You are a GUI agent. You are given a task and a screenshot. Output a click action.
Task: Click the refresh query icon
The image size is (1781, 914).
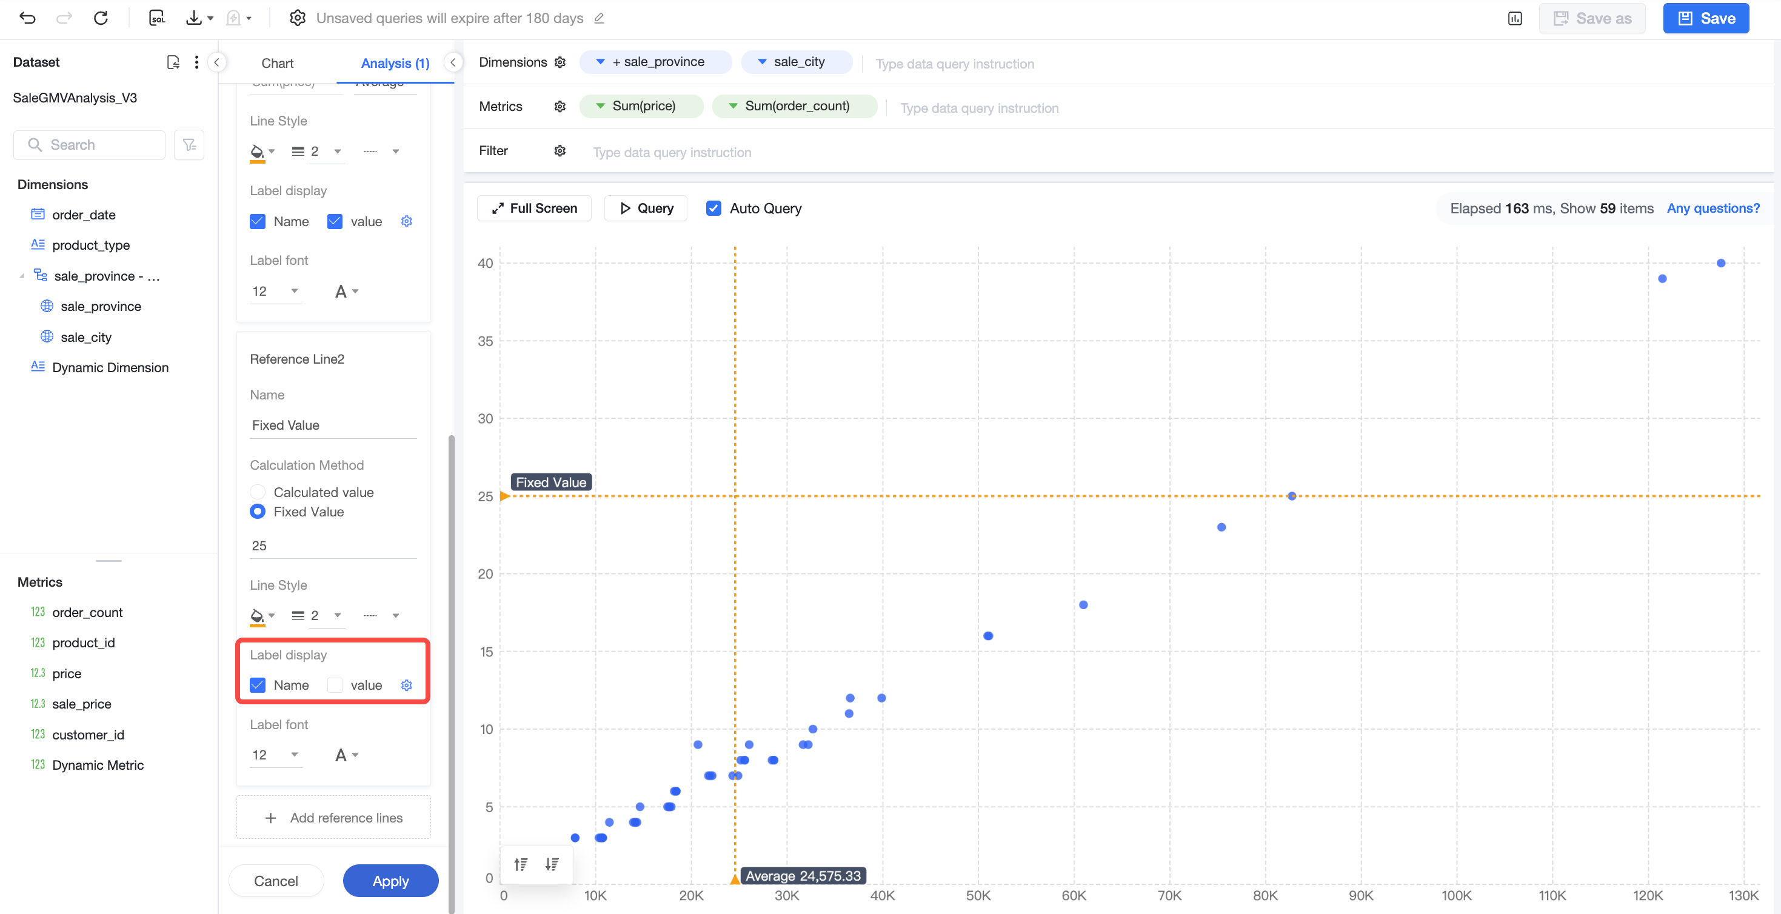[x=101, y=18]
